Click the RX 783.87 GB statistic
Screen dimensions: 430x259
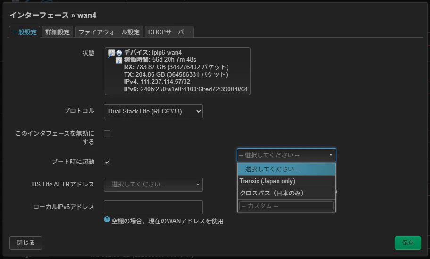[176, 67]
